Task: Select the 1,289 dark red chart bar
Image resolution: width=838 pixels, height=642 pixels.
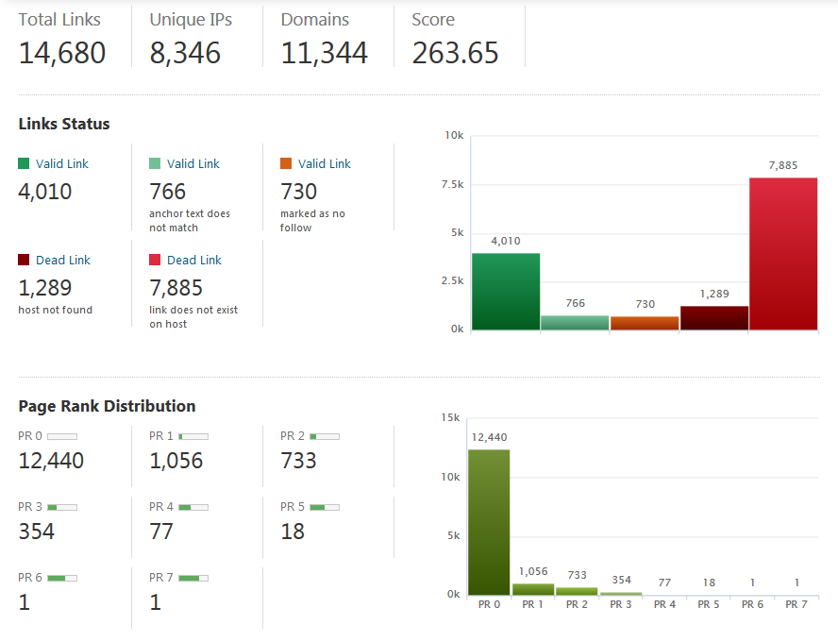Action: 713,318
